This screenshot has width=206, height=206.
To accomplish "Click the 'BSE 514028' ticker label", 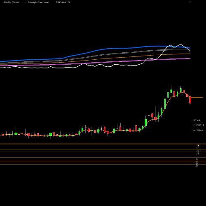I will pos(63,2).
